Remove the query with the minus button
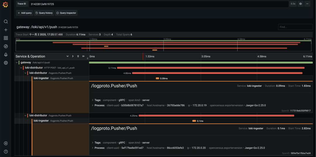 [307, 4]
